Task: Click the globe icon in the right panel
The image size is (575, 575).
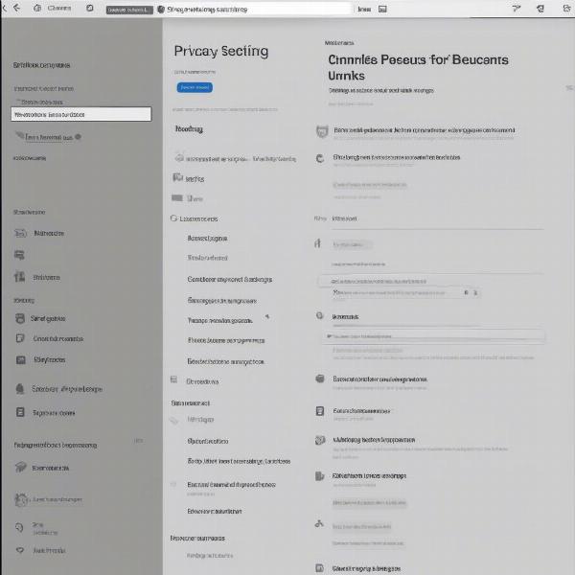Action: [x=320, y=315]
